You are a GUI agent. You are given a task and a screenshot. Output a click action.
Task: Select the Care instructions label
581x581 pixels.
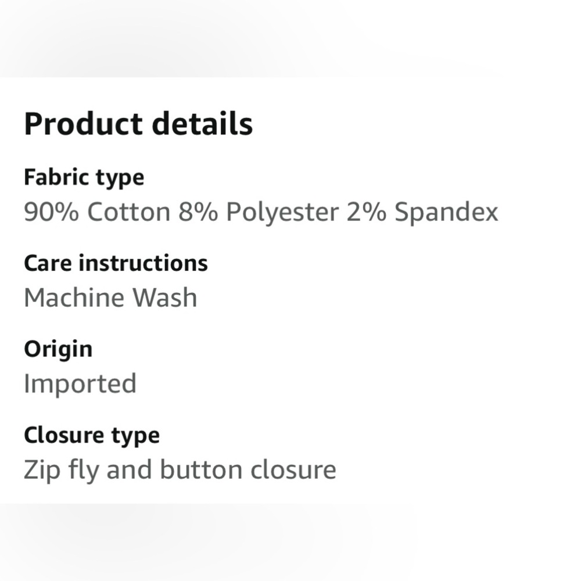[116, 263]
